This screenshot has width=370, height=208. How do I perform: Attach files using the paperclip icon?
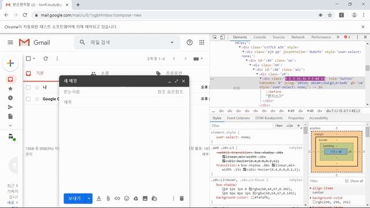tap(108, 199)
